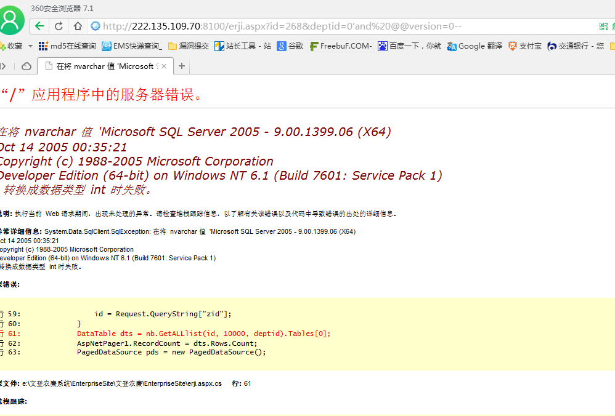Screen dimensions: 615x416
Task: Click source line 62 AspNetPager1.RecordCount
Action: (167, 343)
